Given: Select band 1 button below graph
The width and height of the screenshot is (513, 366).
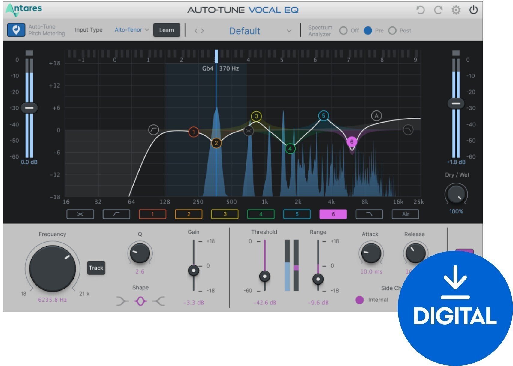Looking at the screenshot, I should (x=152, y=214).
